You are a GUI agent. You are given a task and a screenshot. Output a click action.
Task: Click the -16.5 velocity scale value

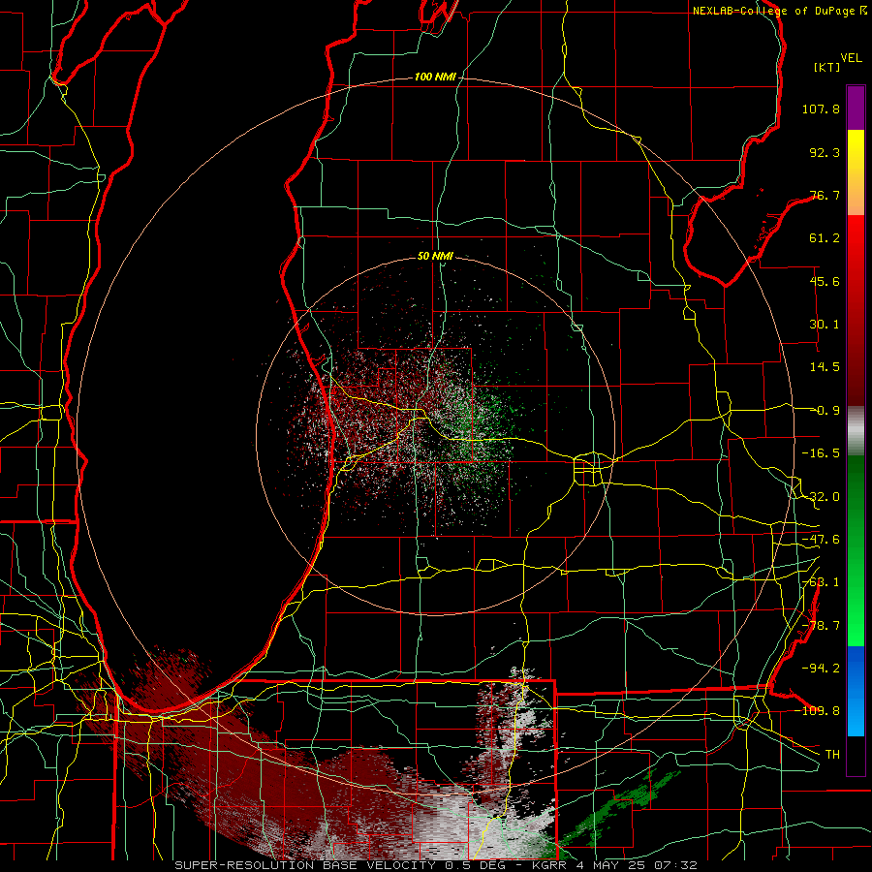click(x=821, y=453)
